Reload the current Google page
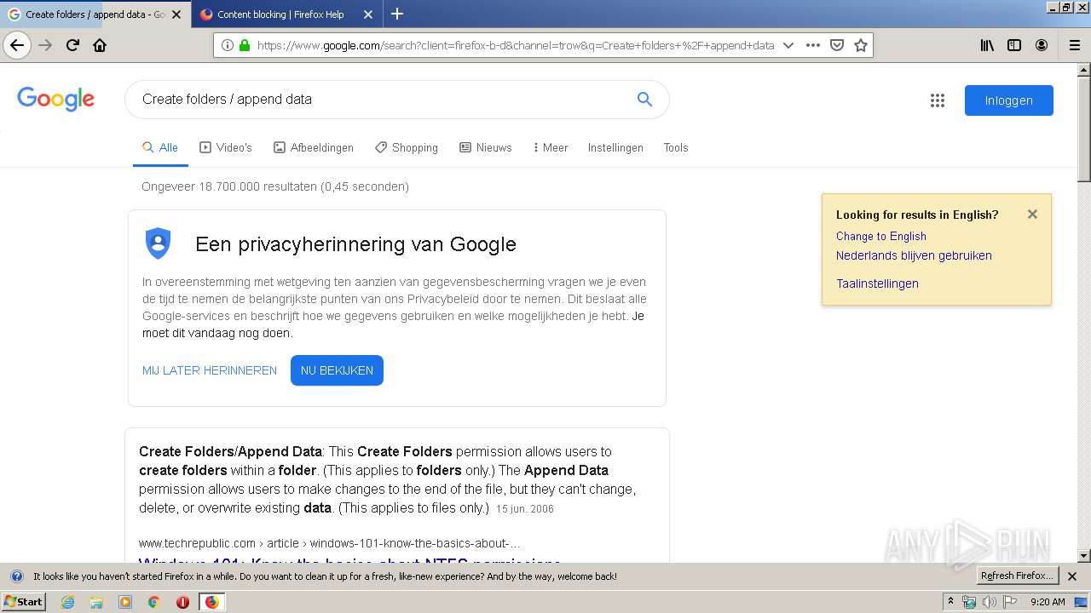1091x613 pixels. pos(72,45)
